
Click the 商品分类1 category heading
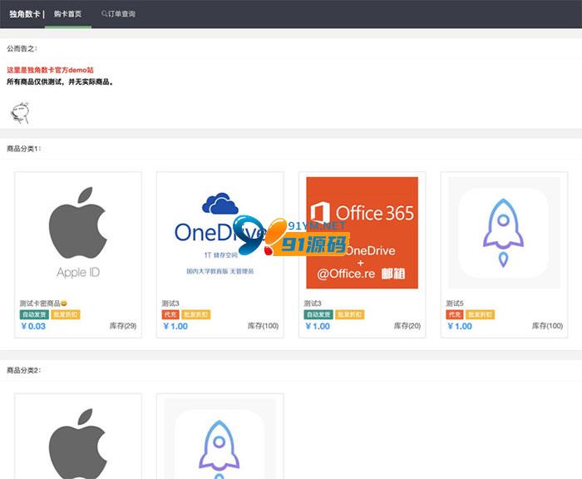[24, 149]
